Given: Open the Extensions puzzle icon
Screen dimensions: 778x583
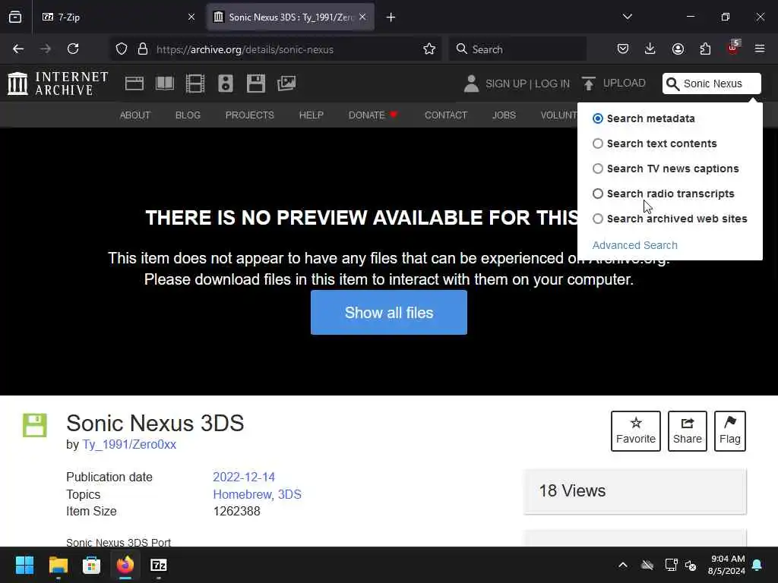Looking at the screenshot, I should [705, 49].
